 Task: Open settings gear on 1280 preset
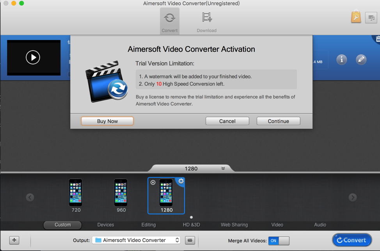181,181
